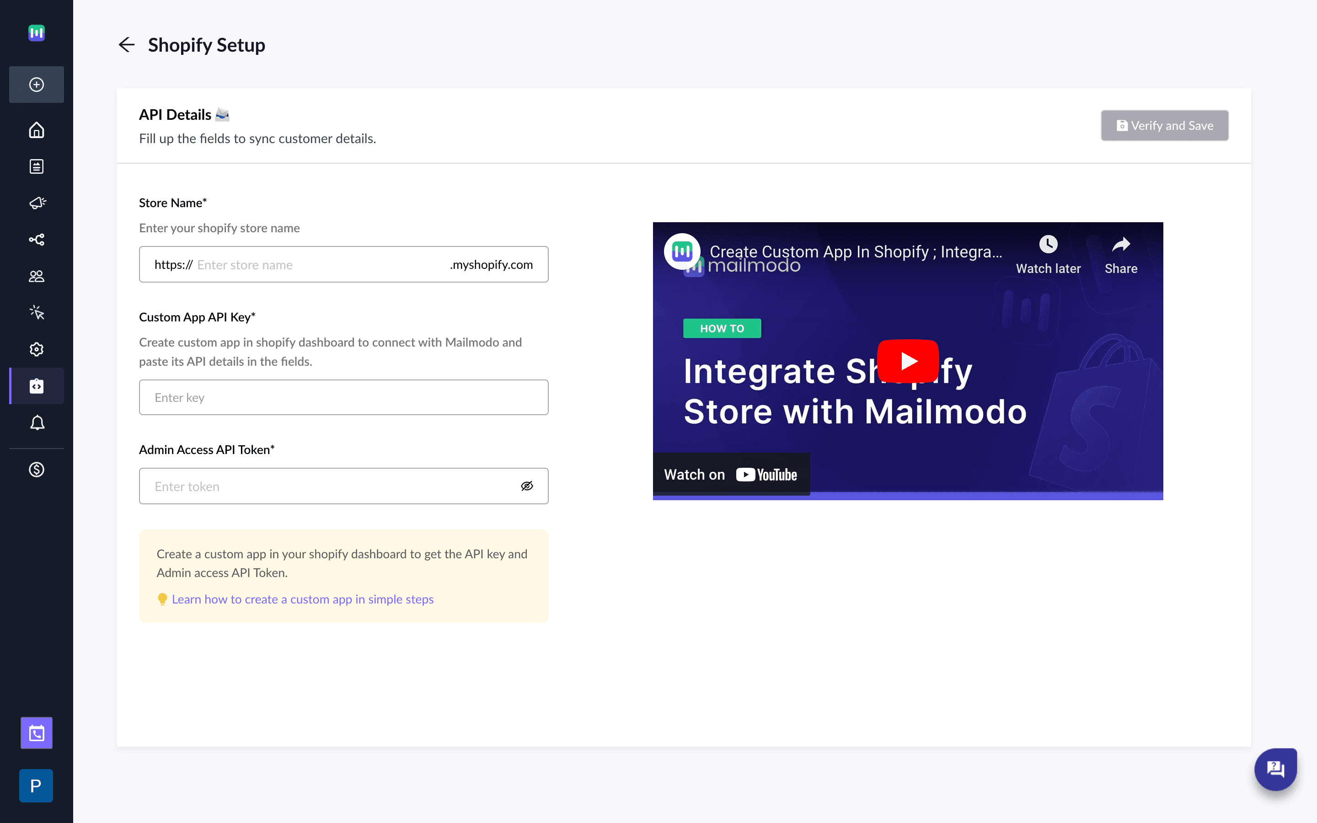
Task: Book a call using the calendar-phone icon
Action: tap(37, 732)
